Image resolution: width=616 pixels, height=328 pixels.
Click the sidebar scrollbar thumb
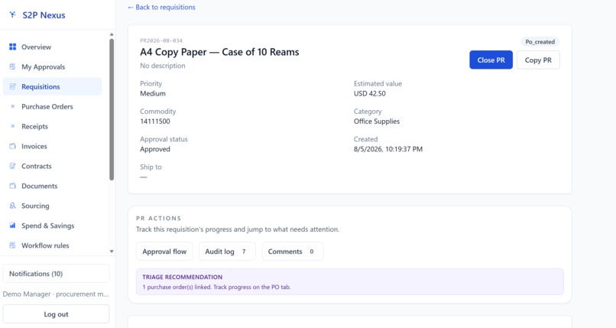(x=112, y=109)
